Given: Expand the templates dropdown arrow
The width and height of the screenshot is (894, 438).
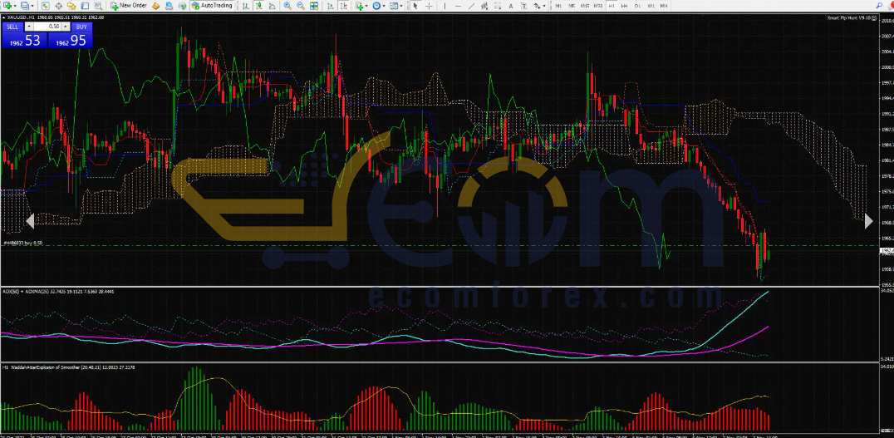Looking at the screenshot, I should click(x=401, y=6).
